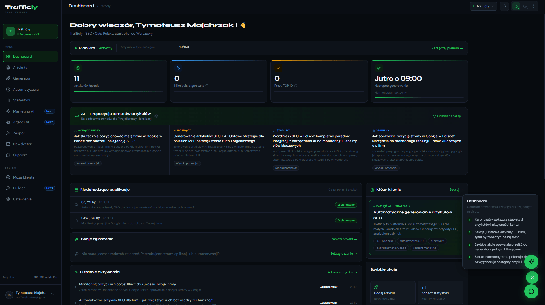Click the Agenci AI robot icon
Viewport: 545px width, 305px height.
pos(8,122)
